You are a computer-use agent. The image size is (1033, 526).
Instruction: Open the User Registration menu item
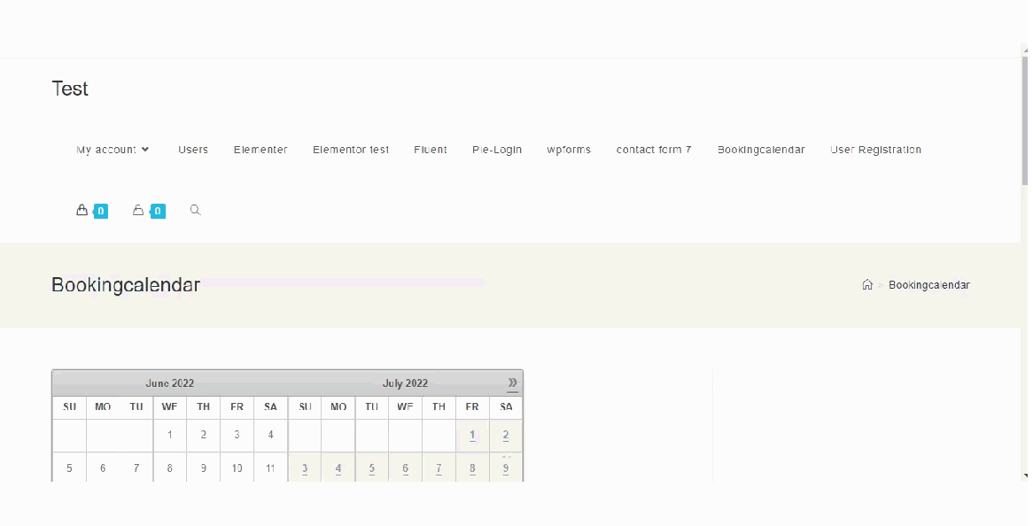pos(875,150)
